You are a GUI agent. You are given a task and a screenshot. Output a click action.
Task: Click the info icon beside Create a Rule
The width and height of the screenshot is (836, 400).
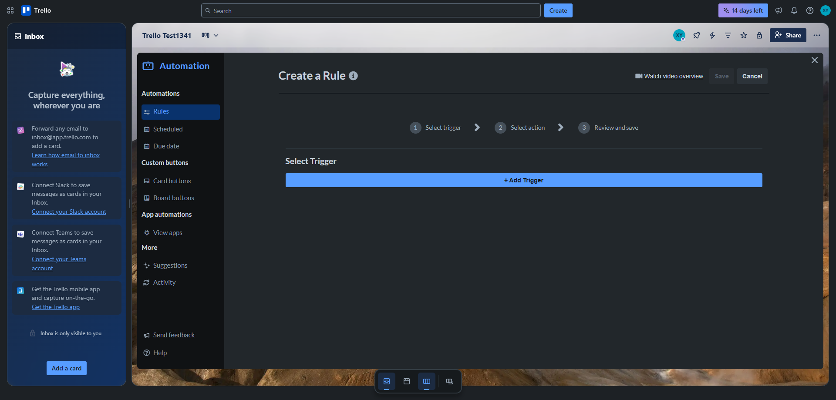(354, 76)
